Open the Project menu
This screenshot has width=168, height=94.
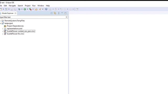28,6
